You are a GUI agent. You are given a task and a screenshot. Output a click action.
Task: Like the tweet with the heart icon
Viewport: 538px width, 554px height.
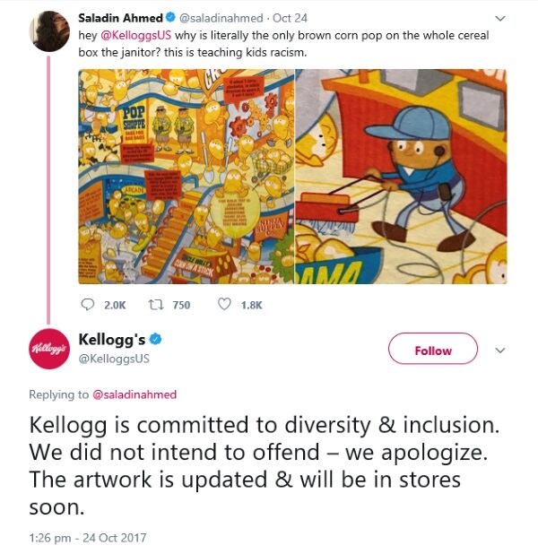(225, 305)
